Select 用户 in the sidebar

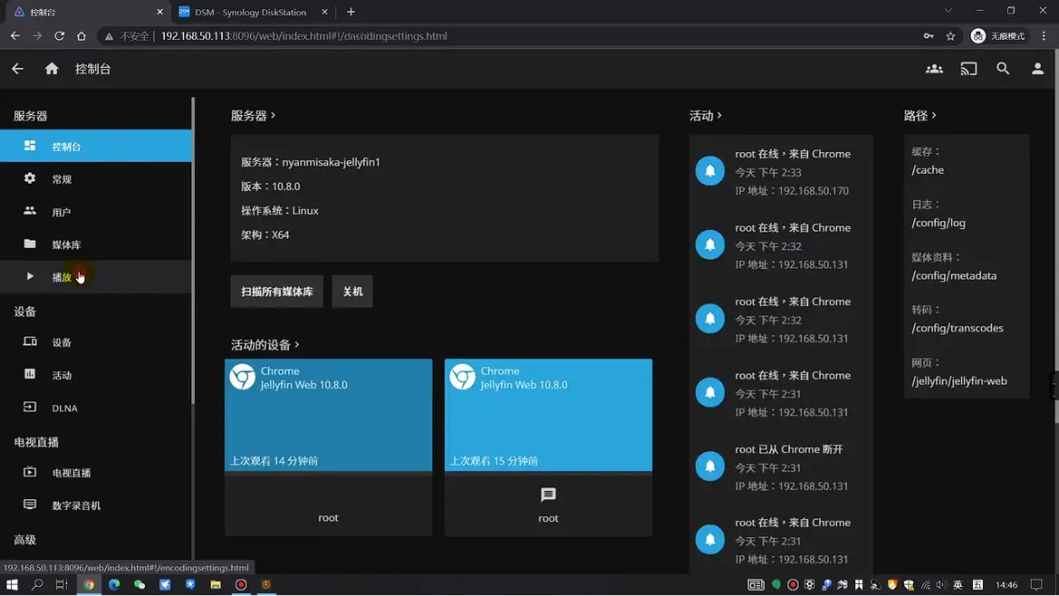tap(62, 213)
